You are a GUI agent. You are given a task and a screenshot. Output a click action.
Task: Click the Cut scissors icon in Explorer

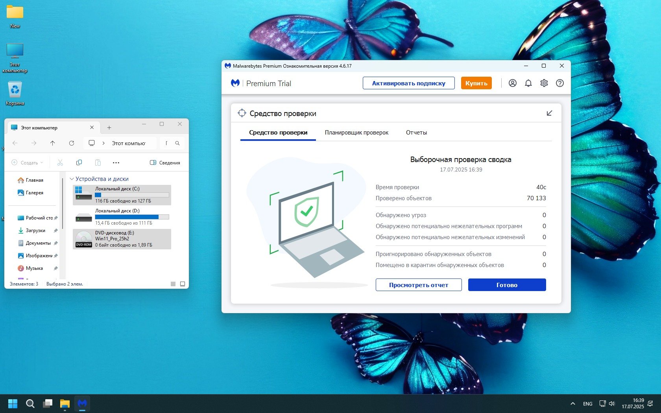(x=60, y=162)
